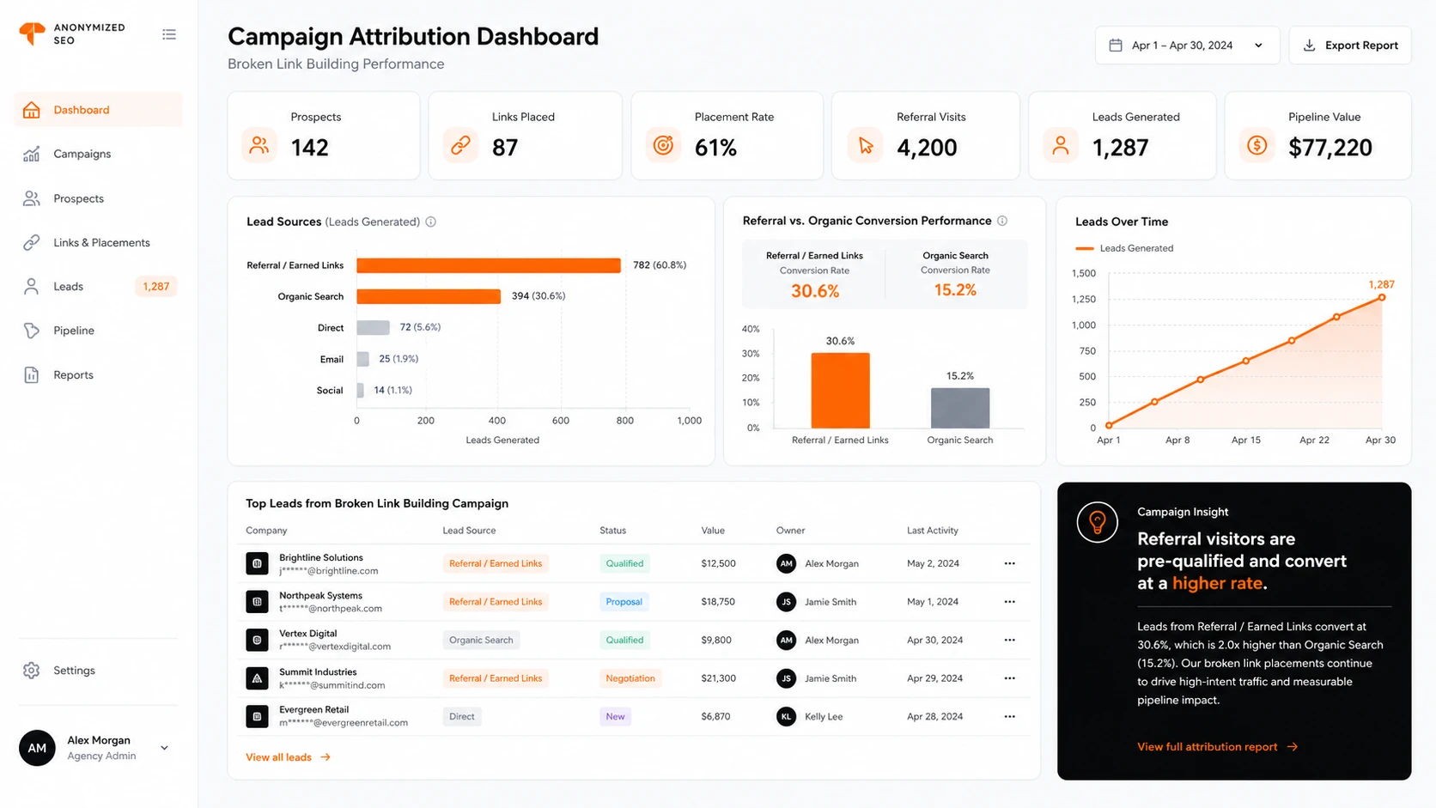Image resolution: width=1436 pixels, height=808 pixels.
Task: Open Links & Placements in sidebar
Action: (x=98, y=242)
